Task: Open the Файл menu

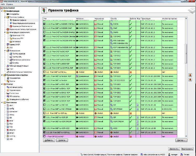Action: [x=3, y=4]
